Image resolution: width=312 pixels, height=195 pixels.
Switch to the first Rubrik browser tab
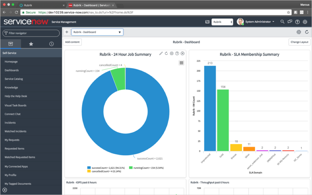42,5
